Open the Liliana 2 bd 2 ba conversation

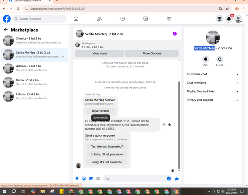35,96
